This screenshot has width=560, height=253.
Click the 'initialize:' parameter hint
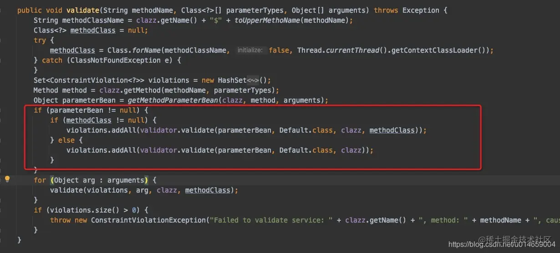click(x=250, y=50)
